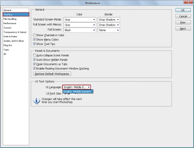Enable Auto-Collapse Iconic Panels checkbox

tap(35, 55)
